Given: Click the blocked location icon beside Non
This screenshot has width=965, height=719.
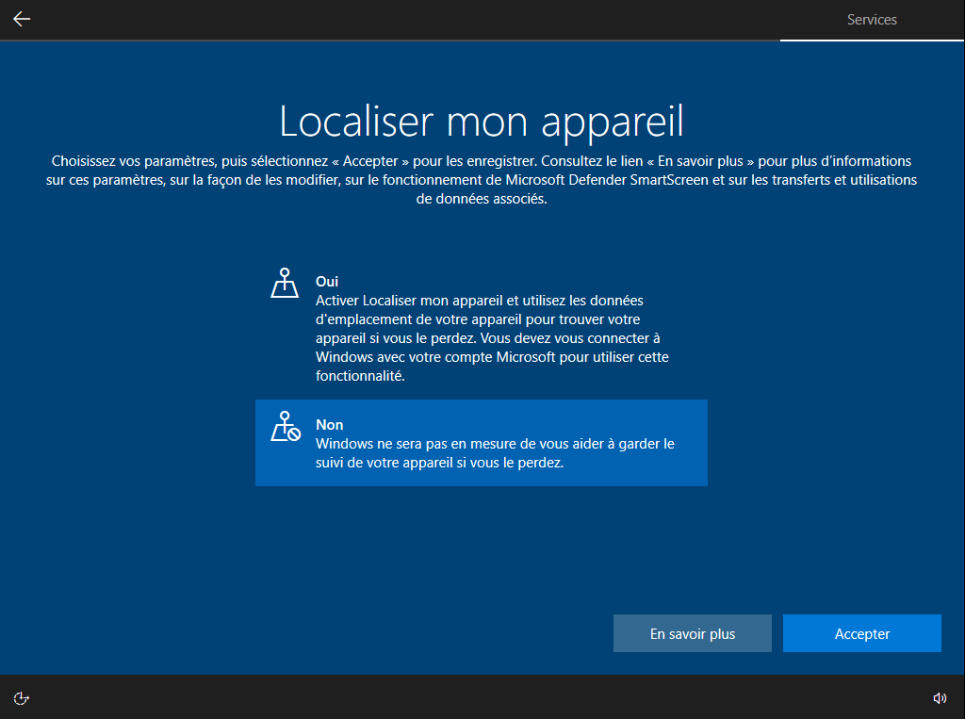Looking at the screenshot, I should [285, 427].
